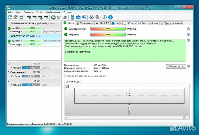Open the Конфигурация menu
This screenshot has width=199, height=135.
tap(53, 12)
